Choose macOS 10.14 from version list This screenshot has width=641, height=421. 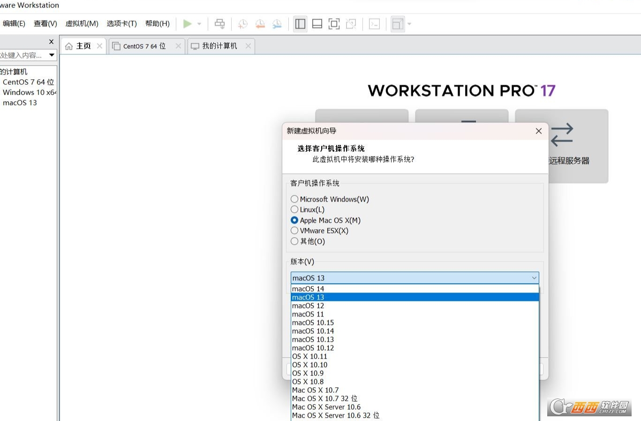[x=415, y=331]
